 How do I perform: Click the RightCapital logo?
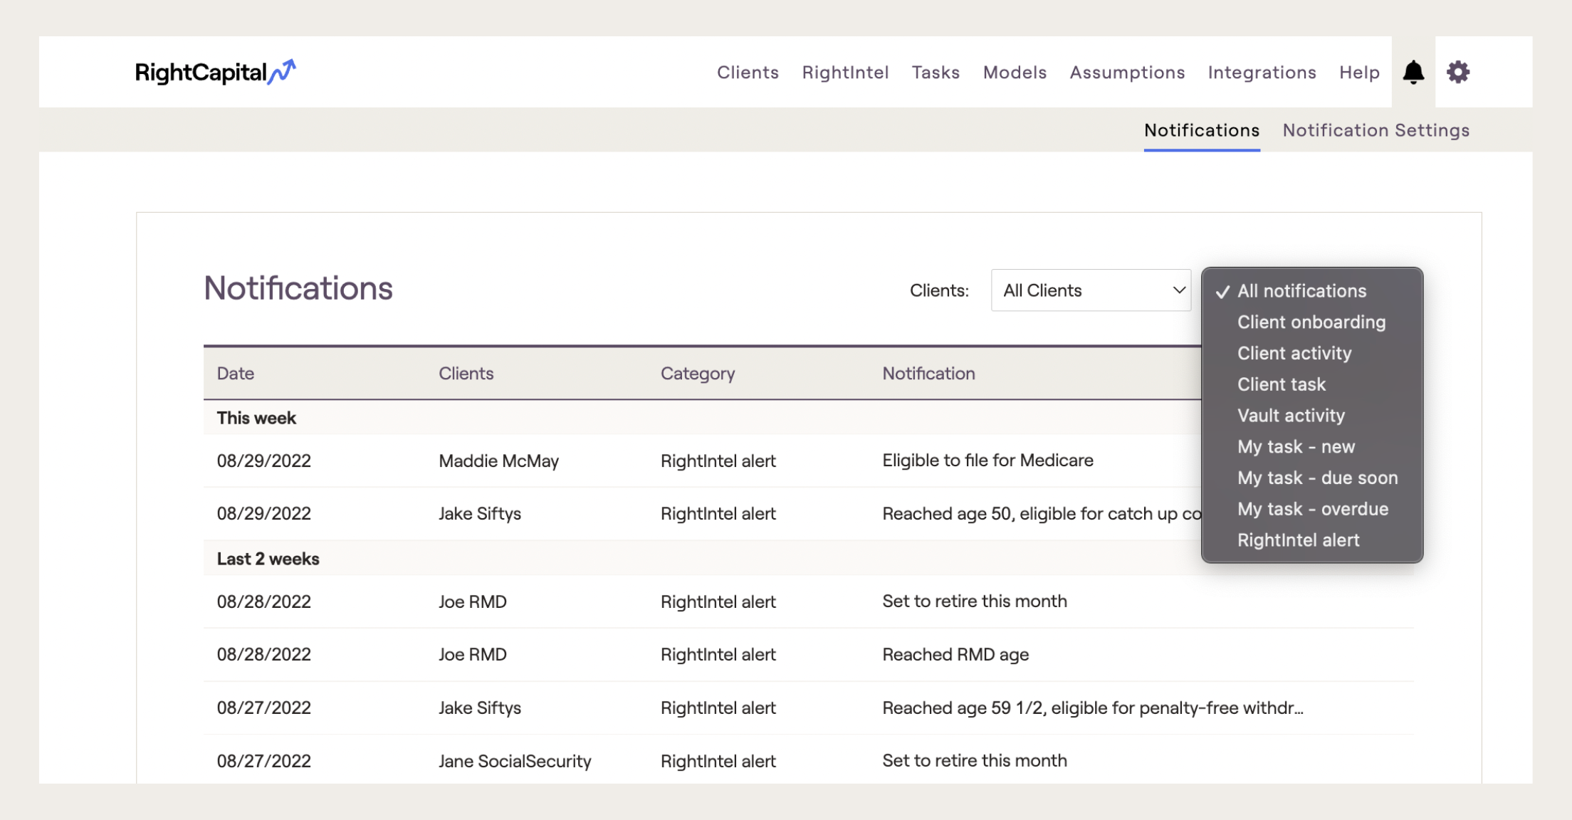[215, 72]
